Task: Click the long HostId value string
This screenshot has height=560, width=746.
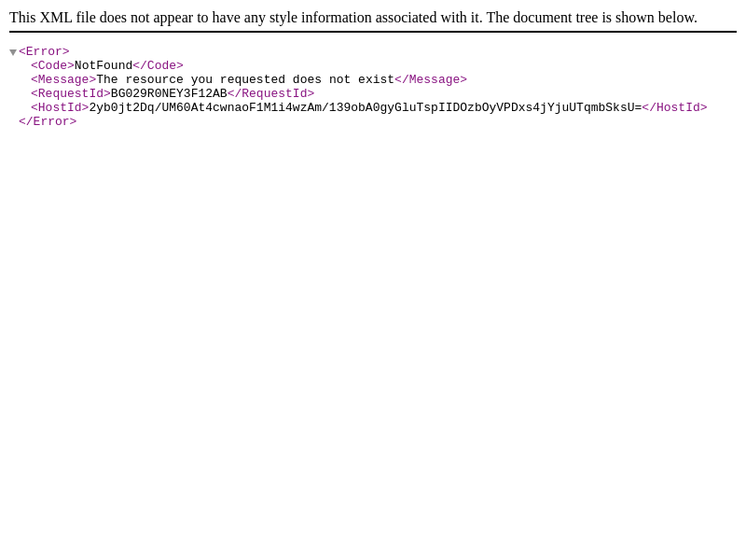Action: pos(365,108)
